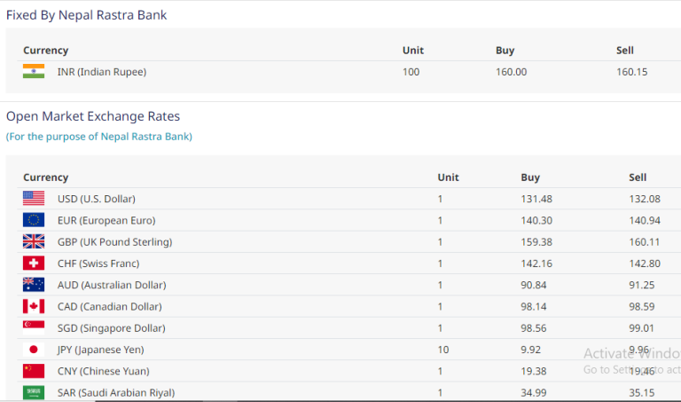Click the United States flag icon

point(34,199)
